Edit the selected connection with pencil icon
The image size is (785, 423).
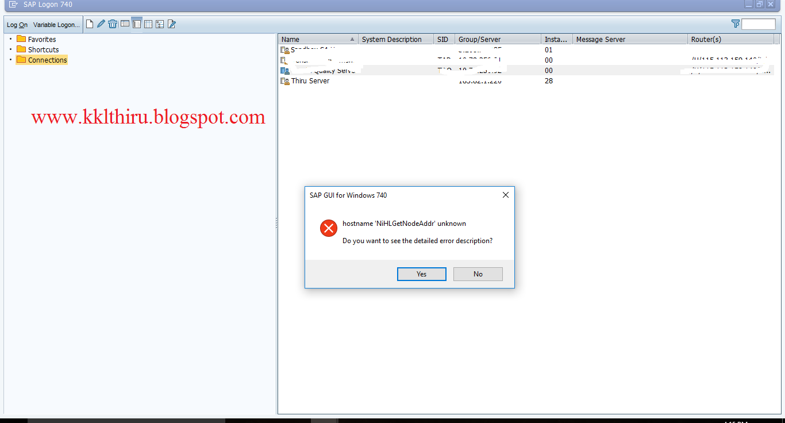pos(101,24)
